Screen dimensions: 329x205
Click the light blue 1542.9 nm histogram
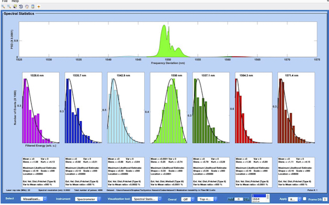tap(126, 107)
